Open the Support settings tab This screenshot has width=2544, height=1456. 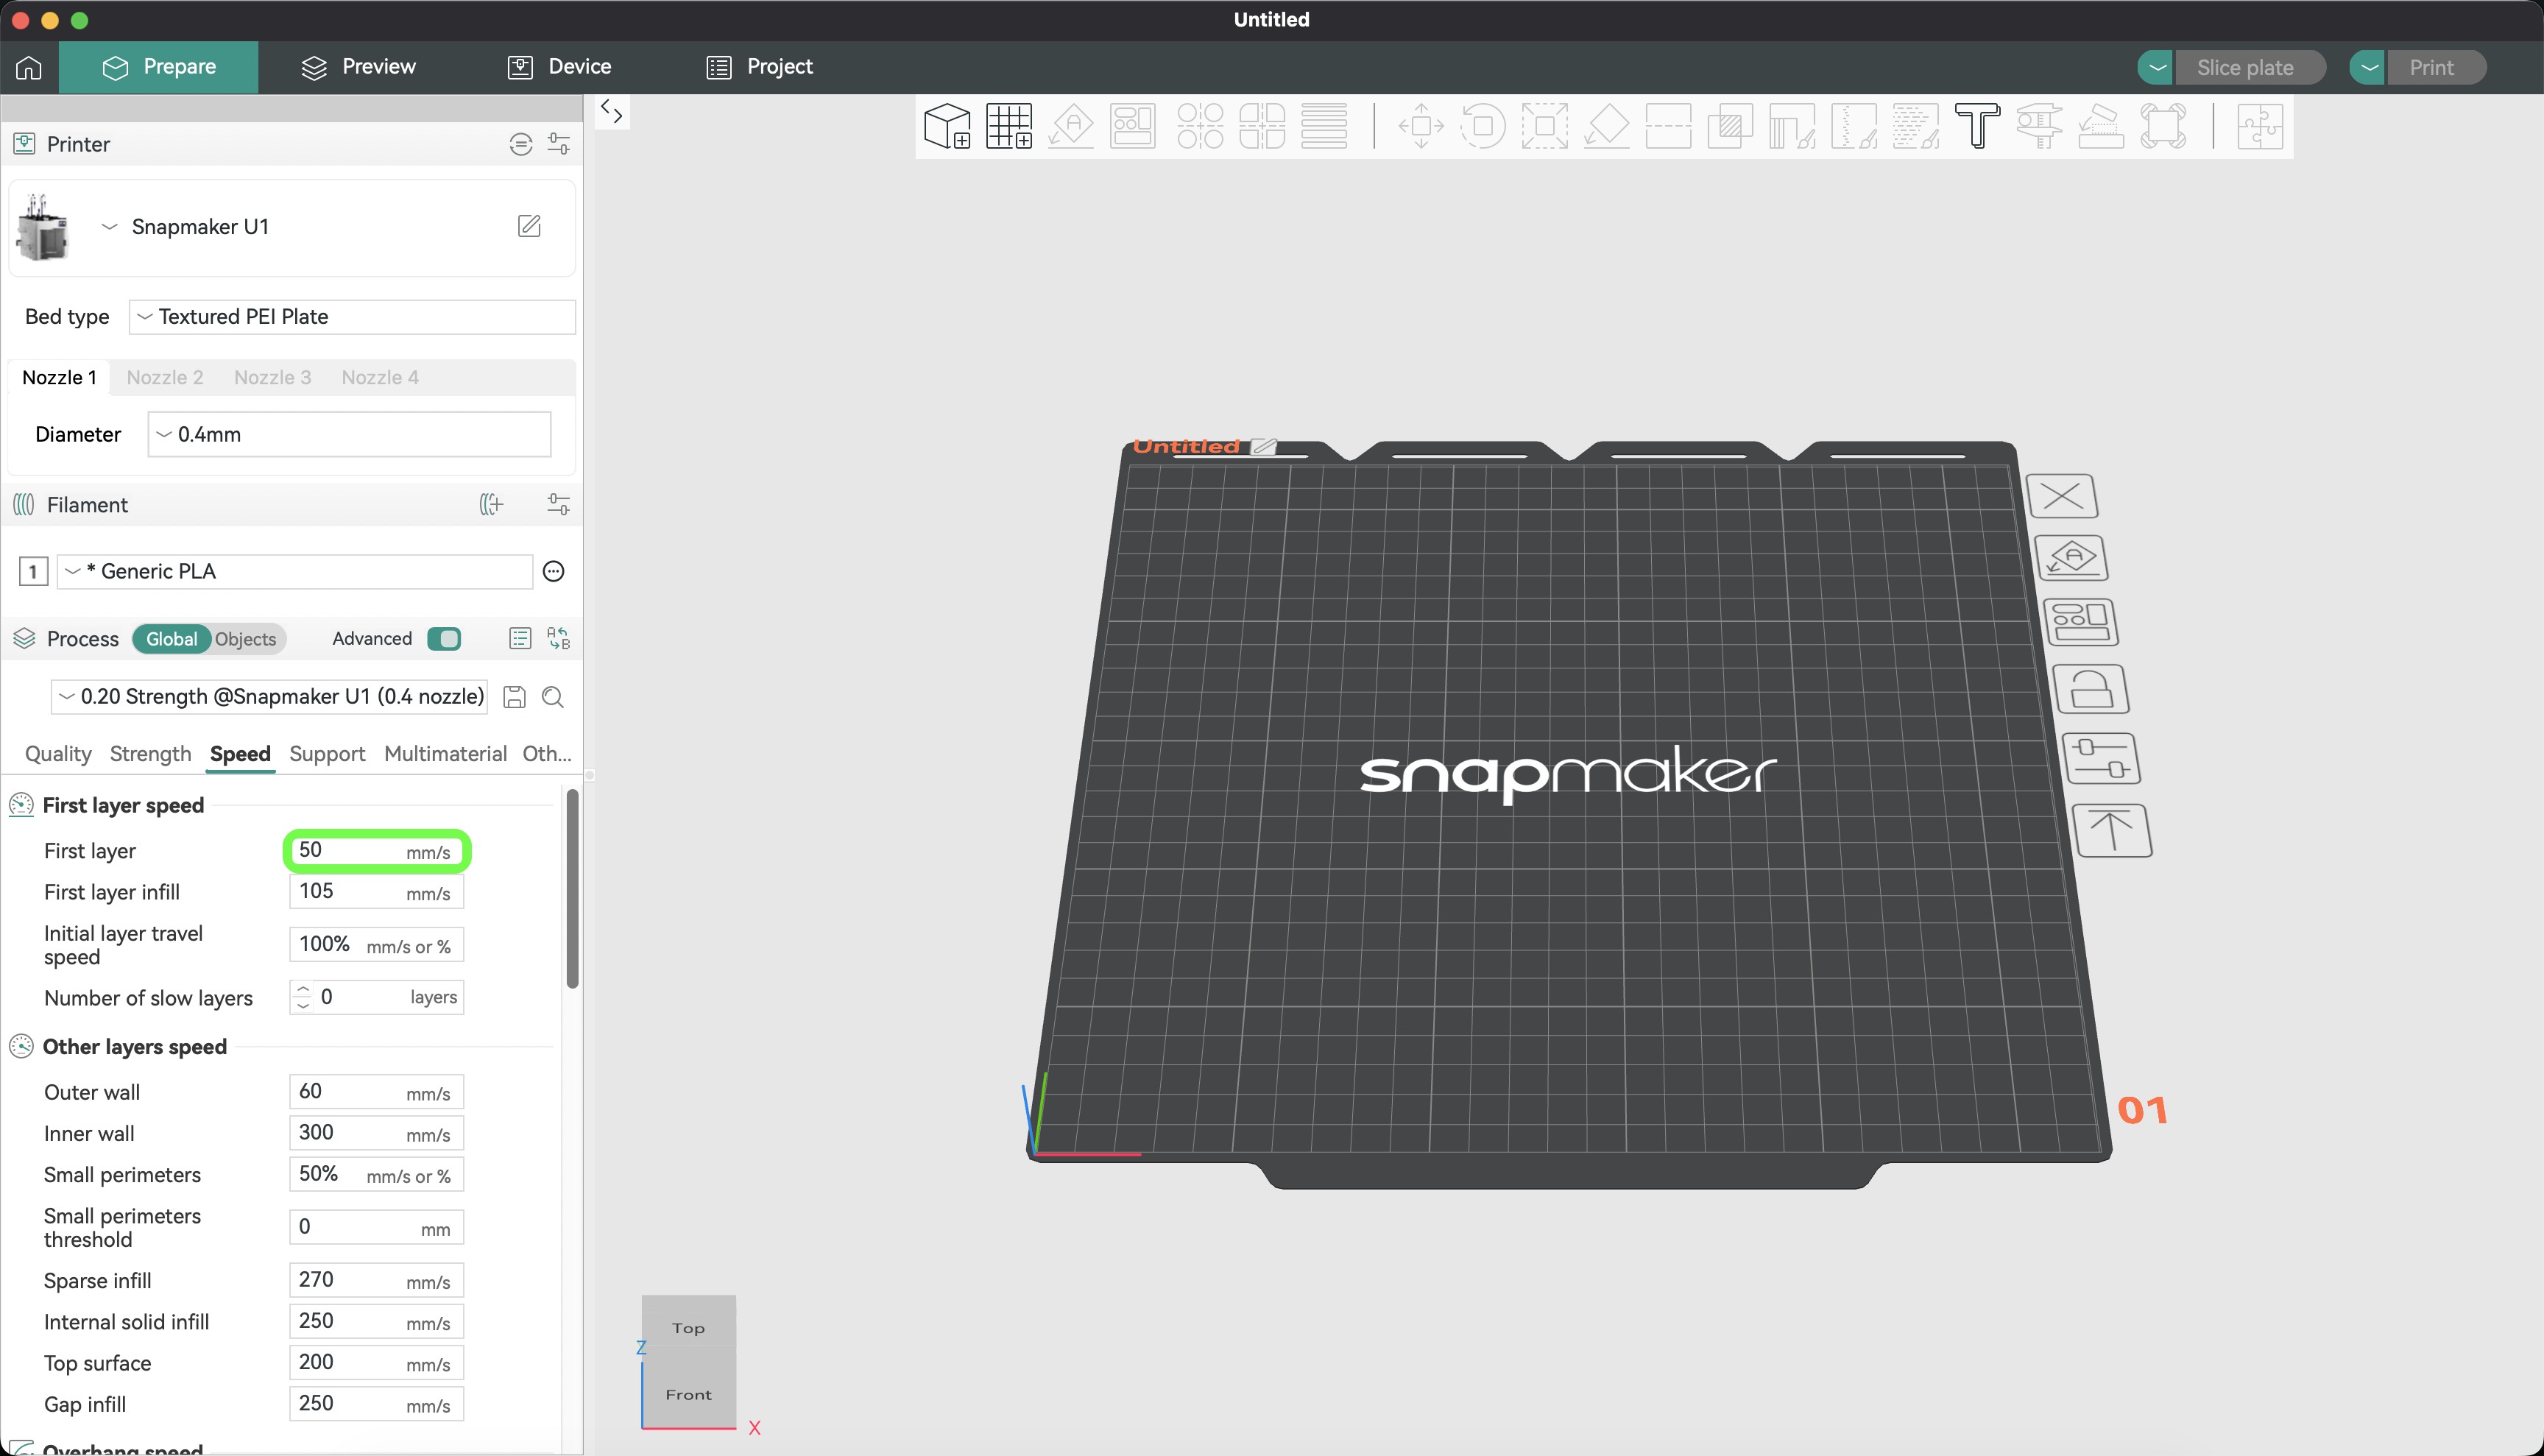tap(327, 754)
